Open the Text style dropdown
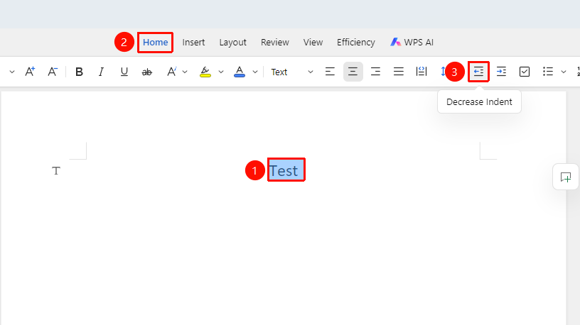580x325 pixels. pyautogui.click(x=292, y=72)
